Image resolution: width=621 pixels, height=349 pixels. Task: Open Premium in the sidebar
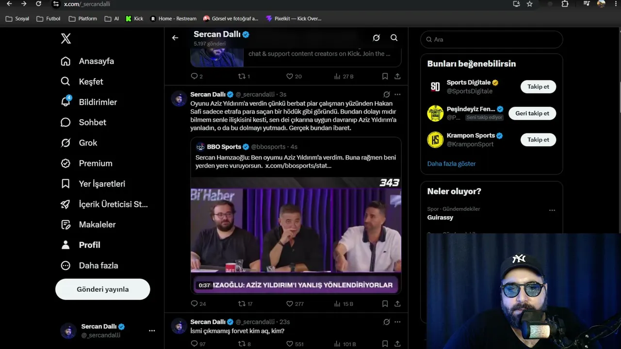pyautogui.click(x=86, y=163)
